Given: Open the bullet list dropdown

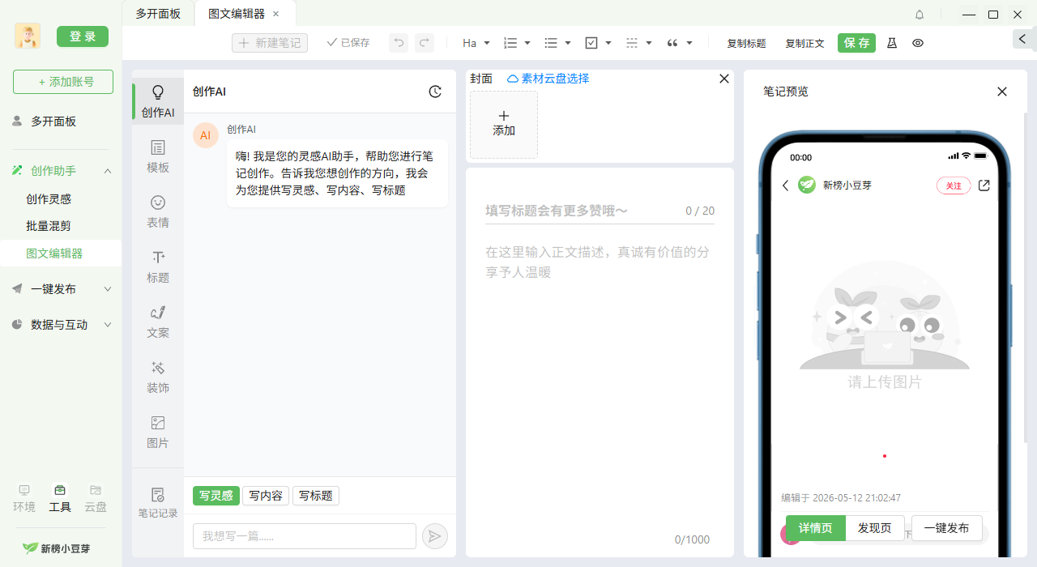Looking at the screenshot, I should [557, 43].
